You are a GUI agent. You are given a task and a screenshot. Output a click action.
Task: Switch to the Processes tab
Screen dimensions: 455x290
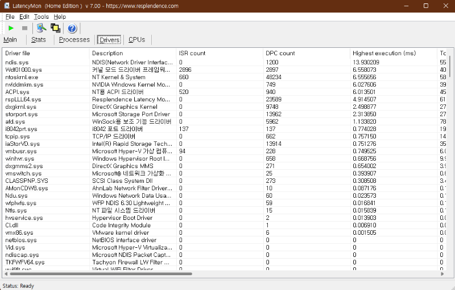(x=75, y=40)
